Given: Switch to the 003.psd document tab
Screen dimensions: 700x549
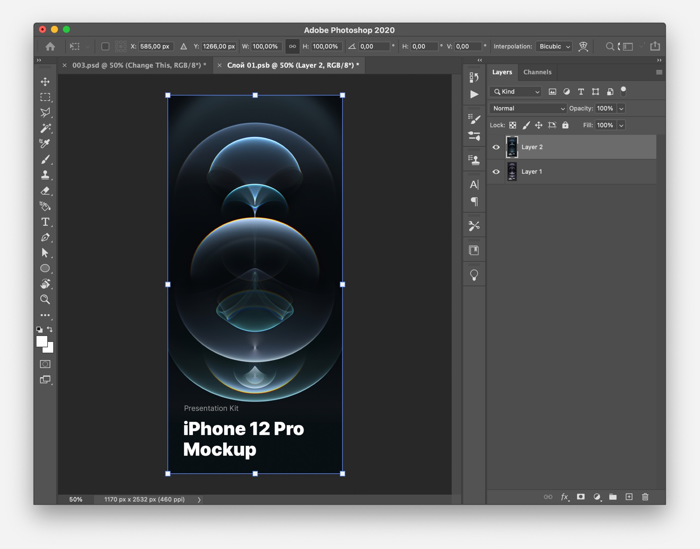Looking at the screenshot, I should [139, 65].
